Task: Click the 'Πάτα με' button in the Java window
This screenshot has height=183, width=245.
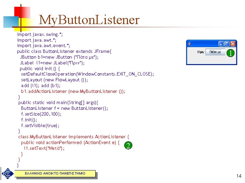Action: click(215, 52)
